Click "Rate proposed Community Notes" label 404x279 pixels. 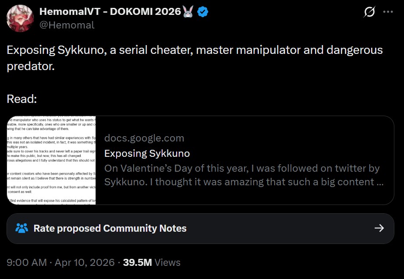pos(110,228)
